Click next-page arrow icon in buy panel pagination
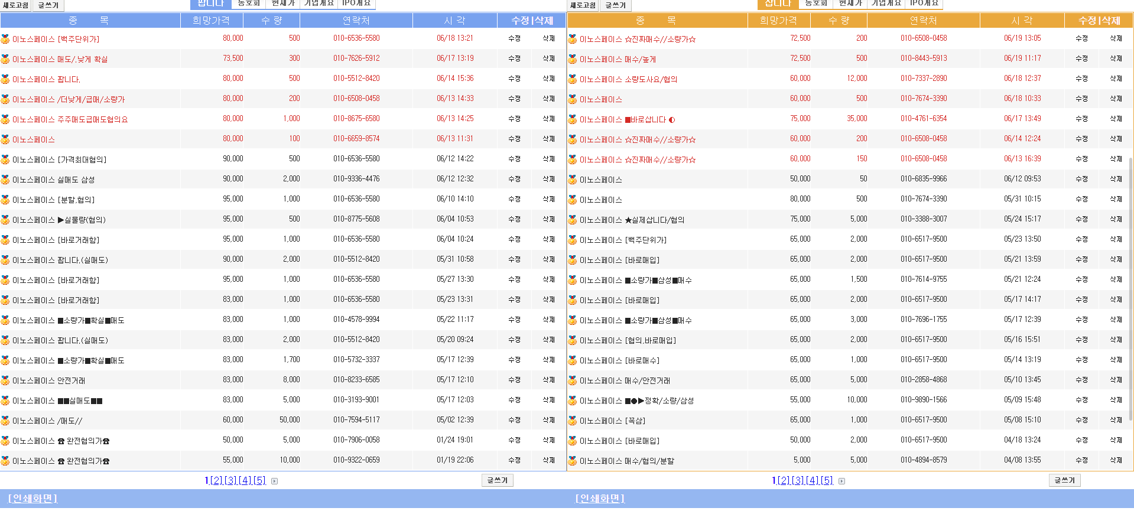The image size is (1134, 511). (841, 481)
